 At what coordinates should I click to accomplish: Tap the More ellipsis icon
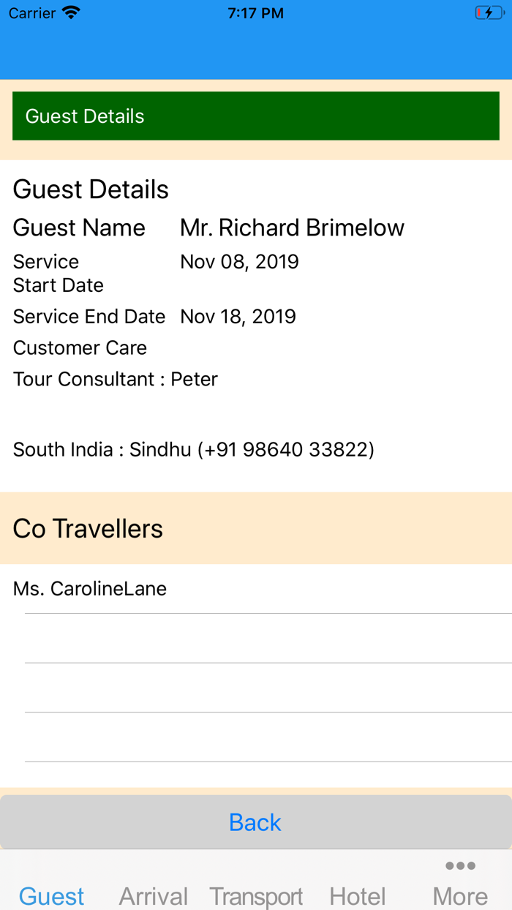tap(459, 865)
